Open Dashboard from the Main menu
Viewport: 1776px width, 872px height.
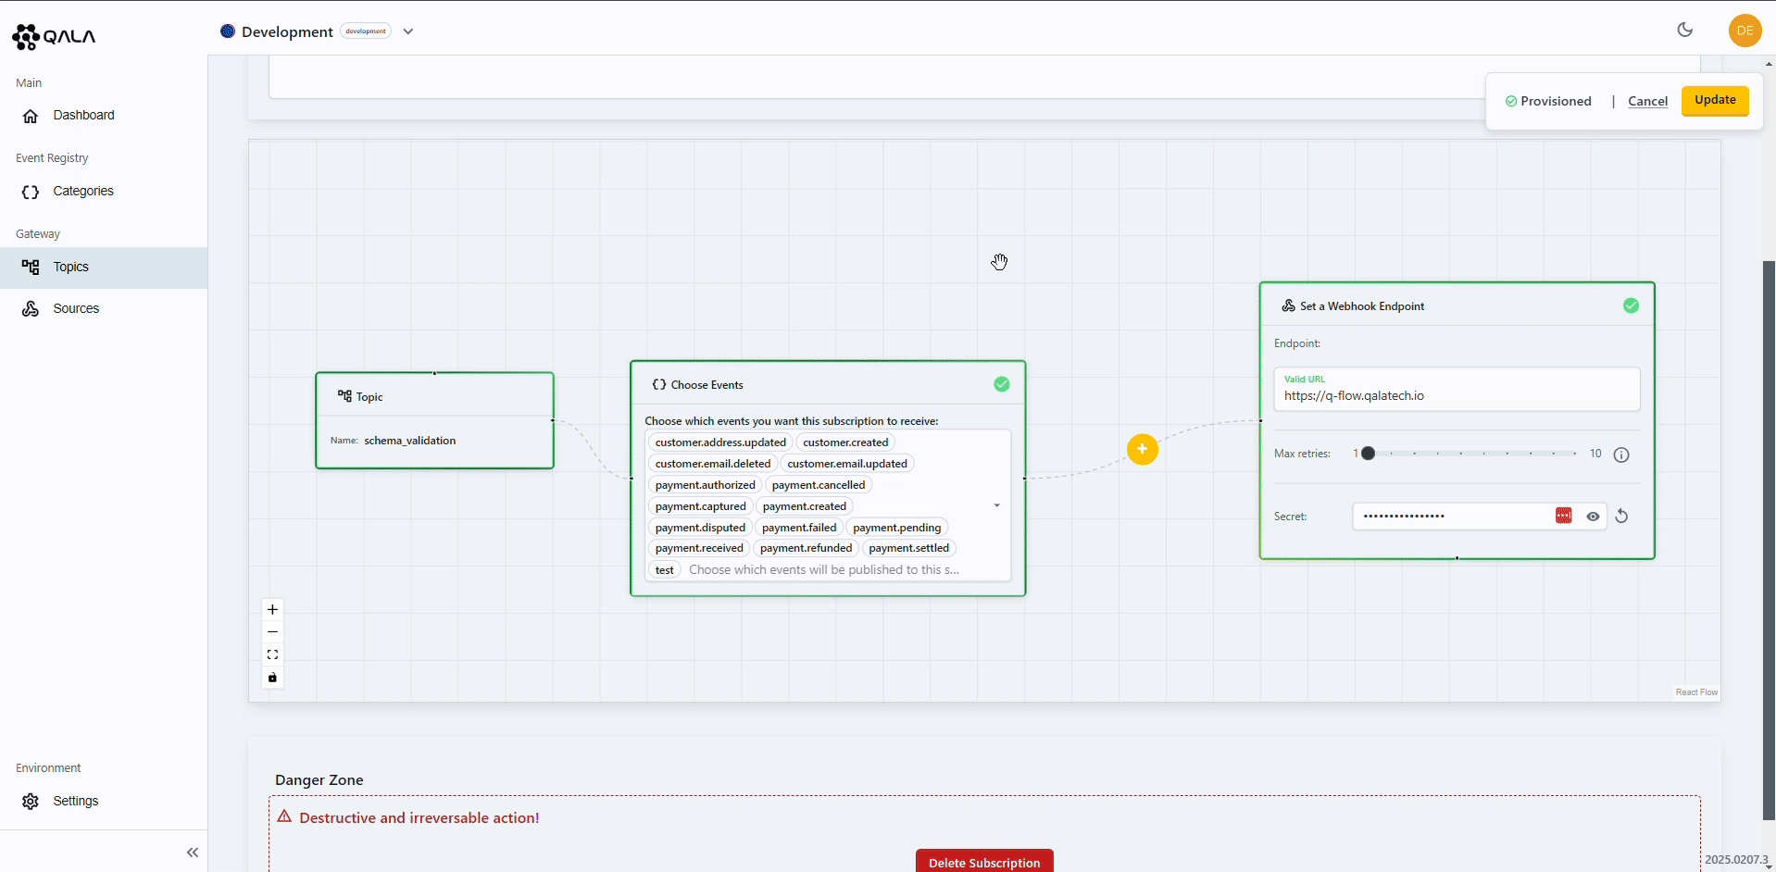81,115
